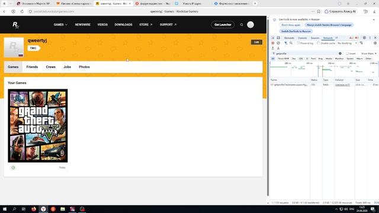Select the CSS request type filter
Viewport: 379px width, 213px height.
click(x=301, y=59)
